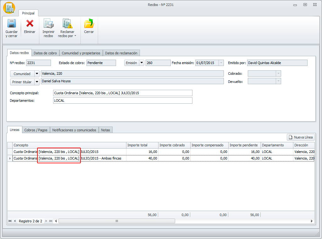
Task: Click the red Eliminar delete icon
Action: pos(30,24)
